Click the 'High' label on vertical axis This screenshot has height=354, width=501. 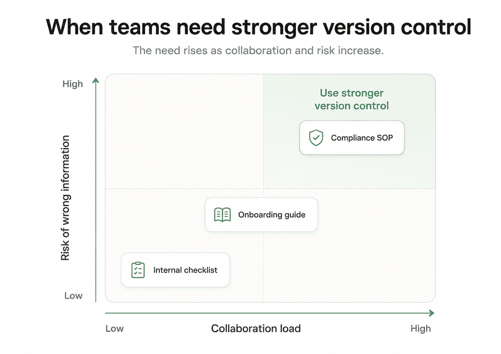pos(73,84)
